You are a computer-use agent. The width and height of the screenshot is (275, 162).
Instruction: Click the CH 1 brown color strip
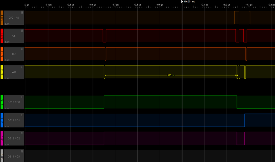pyautogui.click(x=2, y=18)
